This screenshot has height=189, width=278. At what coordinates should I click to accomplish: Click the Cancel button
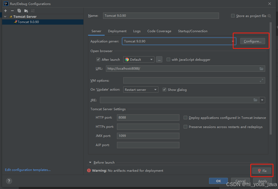pos(240,181)
